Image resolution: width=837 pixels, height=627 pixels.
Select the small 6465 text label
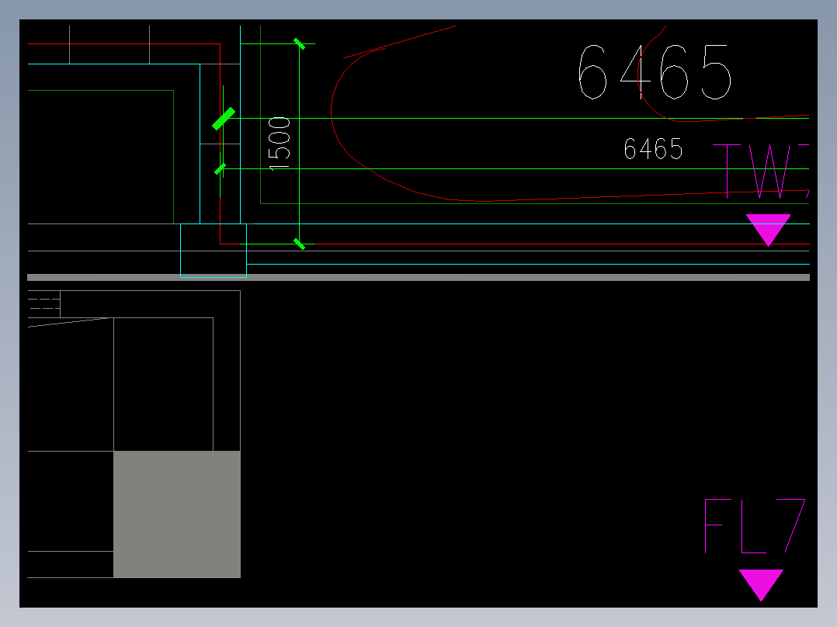tap(654, 149)
